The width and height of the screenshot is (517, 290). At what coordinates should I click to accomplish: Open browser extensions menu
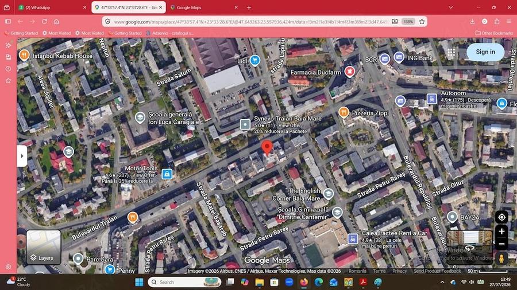496,21
